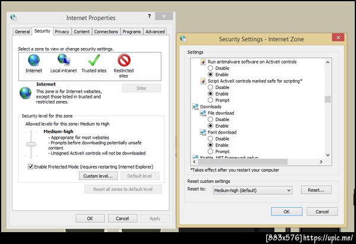Select the Restricted sites zone icon
The image size is (356, 244).
[124, 60]
